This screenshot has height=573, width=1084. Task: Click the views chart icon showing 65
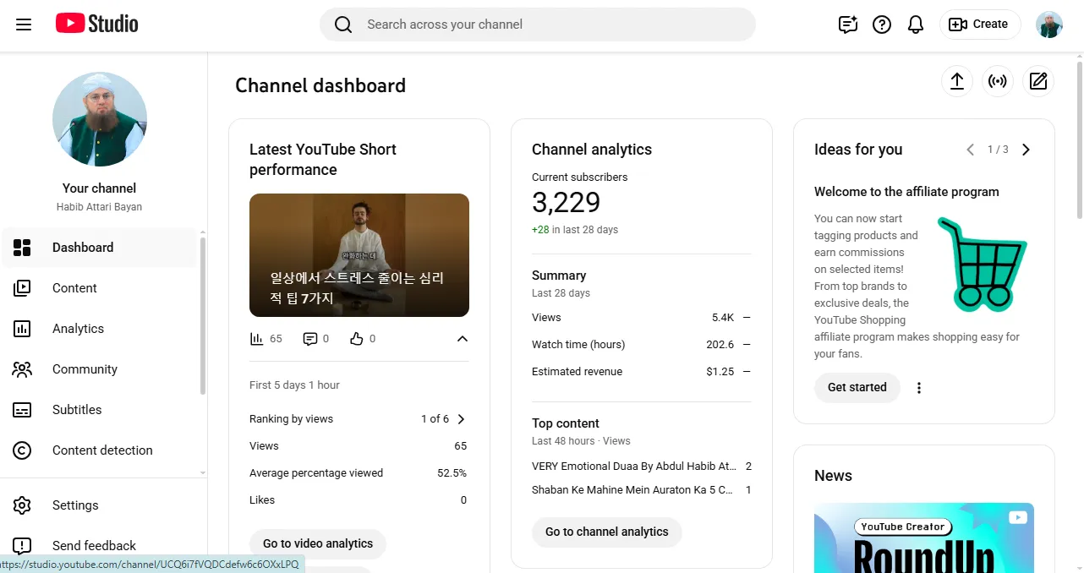[x=257, y=339]
